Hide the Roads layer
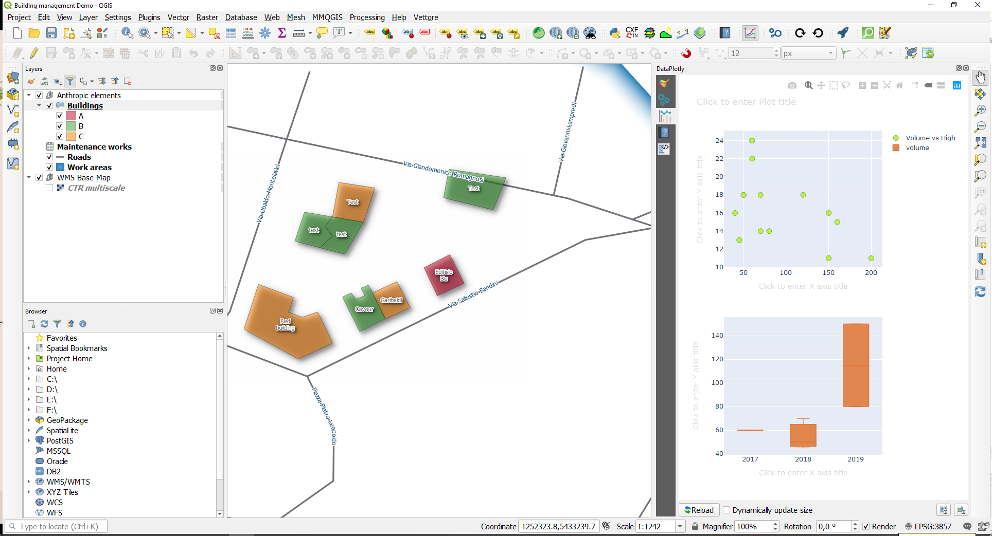992x536 pixels. point(49,157)
